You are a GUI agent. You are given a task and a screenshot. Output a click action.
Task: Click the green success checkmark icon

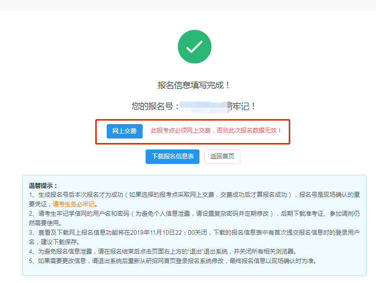coord(194,46)
